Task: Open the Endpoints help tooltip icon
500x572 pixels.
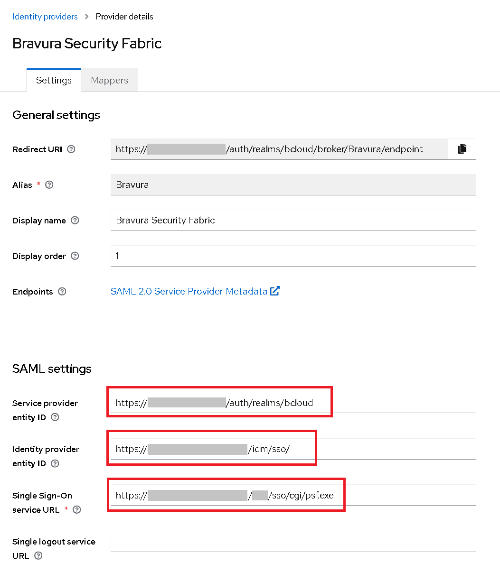Action: (62, 292)
